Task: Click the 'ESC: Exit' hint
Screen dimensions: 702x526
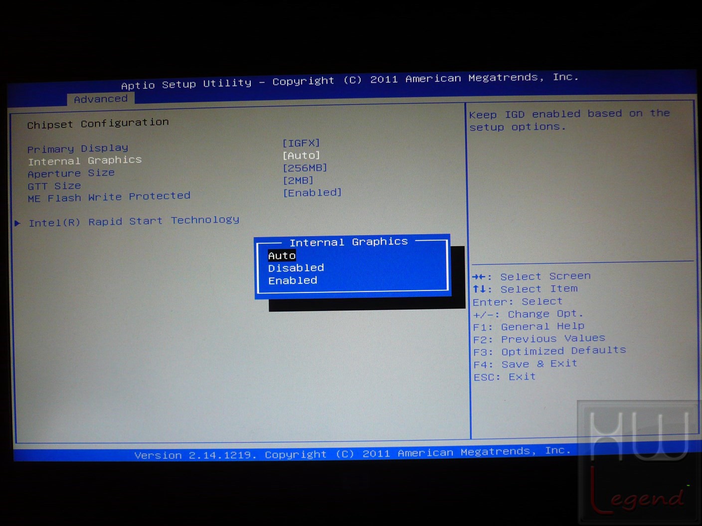Action: coord(505,377)
